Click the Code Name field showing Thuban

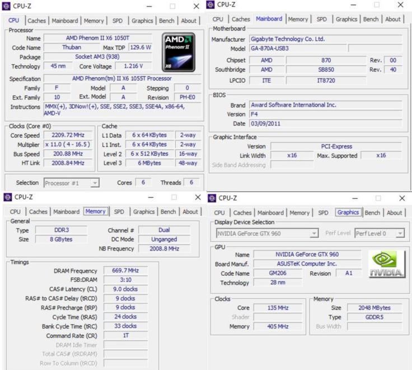tap(72, 47)
